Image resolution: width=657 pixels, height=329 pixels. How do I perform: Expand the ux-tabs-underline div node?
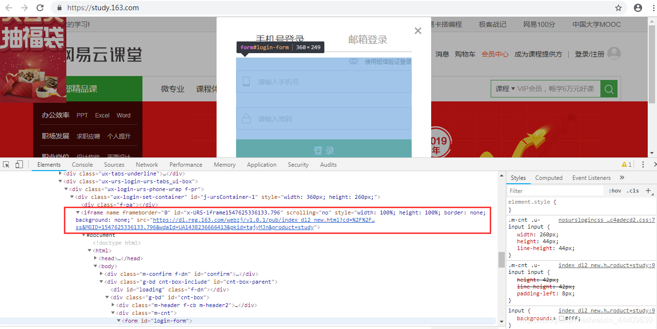tap(60, 174)
